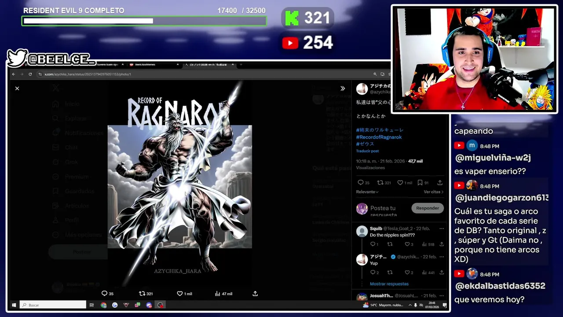Reload the browser page
563x317 pixels.
click(x=30, y=74)
